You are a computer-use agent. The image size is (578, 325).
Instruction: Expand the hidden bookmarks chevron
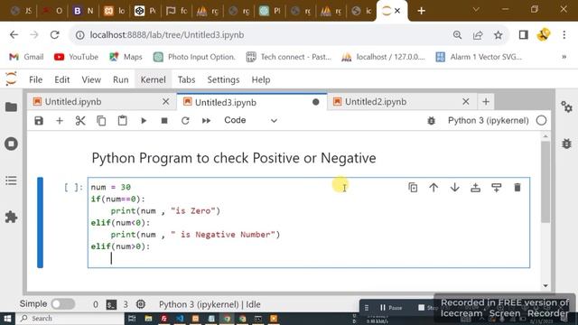[x=564, y=57]
